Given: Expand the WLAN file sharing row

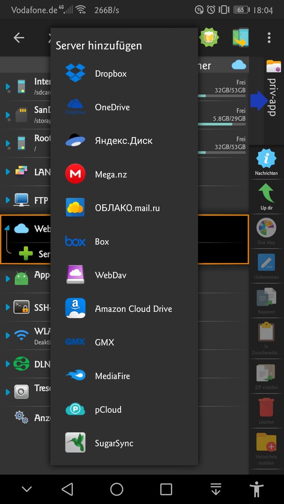Looking at the screenshot, I should [x=8, y=335].
